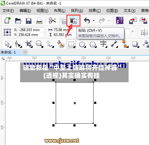Click the X position input field
The image size is (149, 145).
pyautogui.click(x=31, y=30)
